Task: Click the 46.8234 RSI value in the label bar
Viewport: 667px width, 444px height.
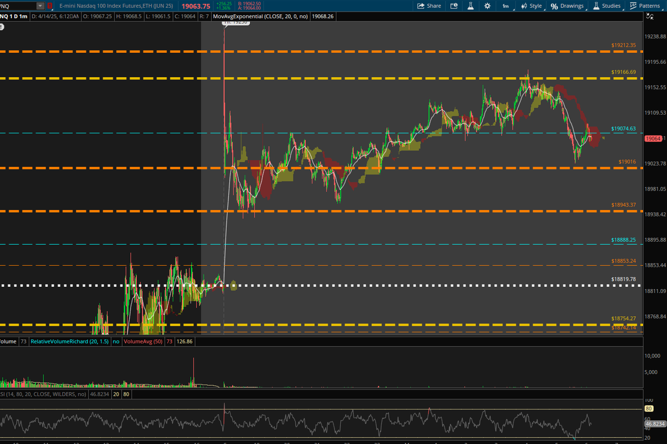Action: [99, 393]
